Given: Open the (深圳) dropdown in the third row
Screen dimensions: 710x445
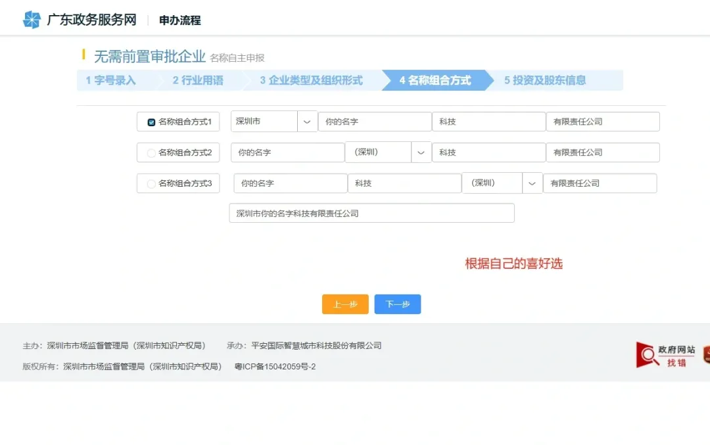Looking at the screenshot, I should pyautogui.click(x=532, y=183).
